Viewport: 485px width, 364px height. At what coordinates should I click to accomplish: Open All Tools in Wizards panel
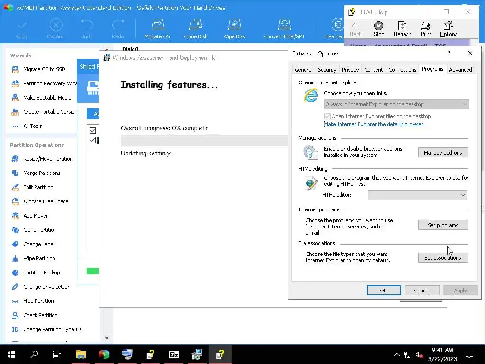27,126
